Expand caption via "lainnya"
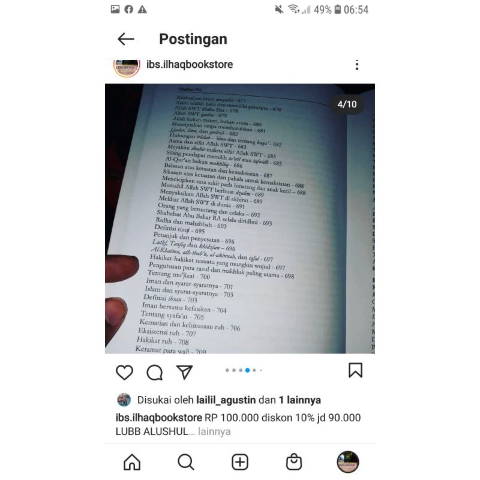Viewport: 480px width, 480px height. point(214,431)
